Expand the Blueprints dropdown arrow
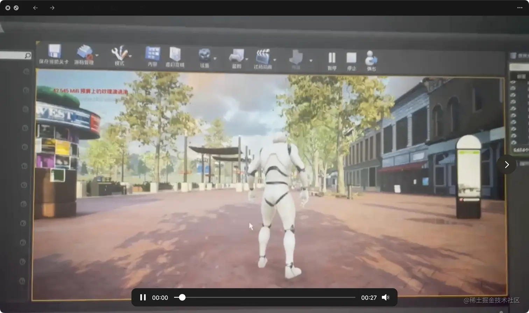Viewport: 529px width, 313px height. pyautogui.click(x=247, y=59)
